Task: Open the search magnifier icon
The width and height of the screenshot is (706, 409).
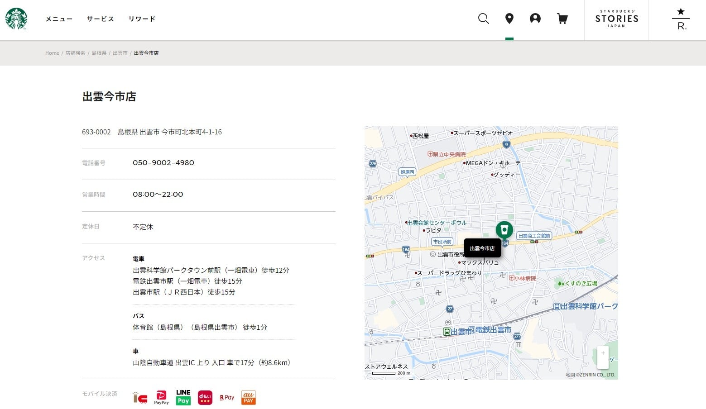Action: [x=484, y=19]
